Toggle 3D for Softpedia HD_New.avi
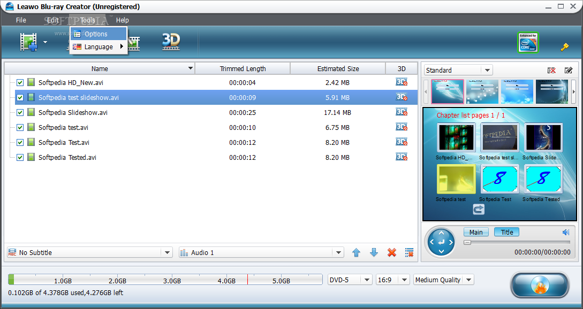 pyautogui.click(x=402, y=82)
